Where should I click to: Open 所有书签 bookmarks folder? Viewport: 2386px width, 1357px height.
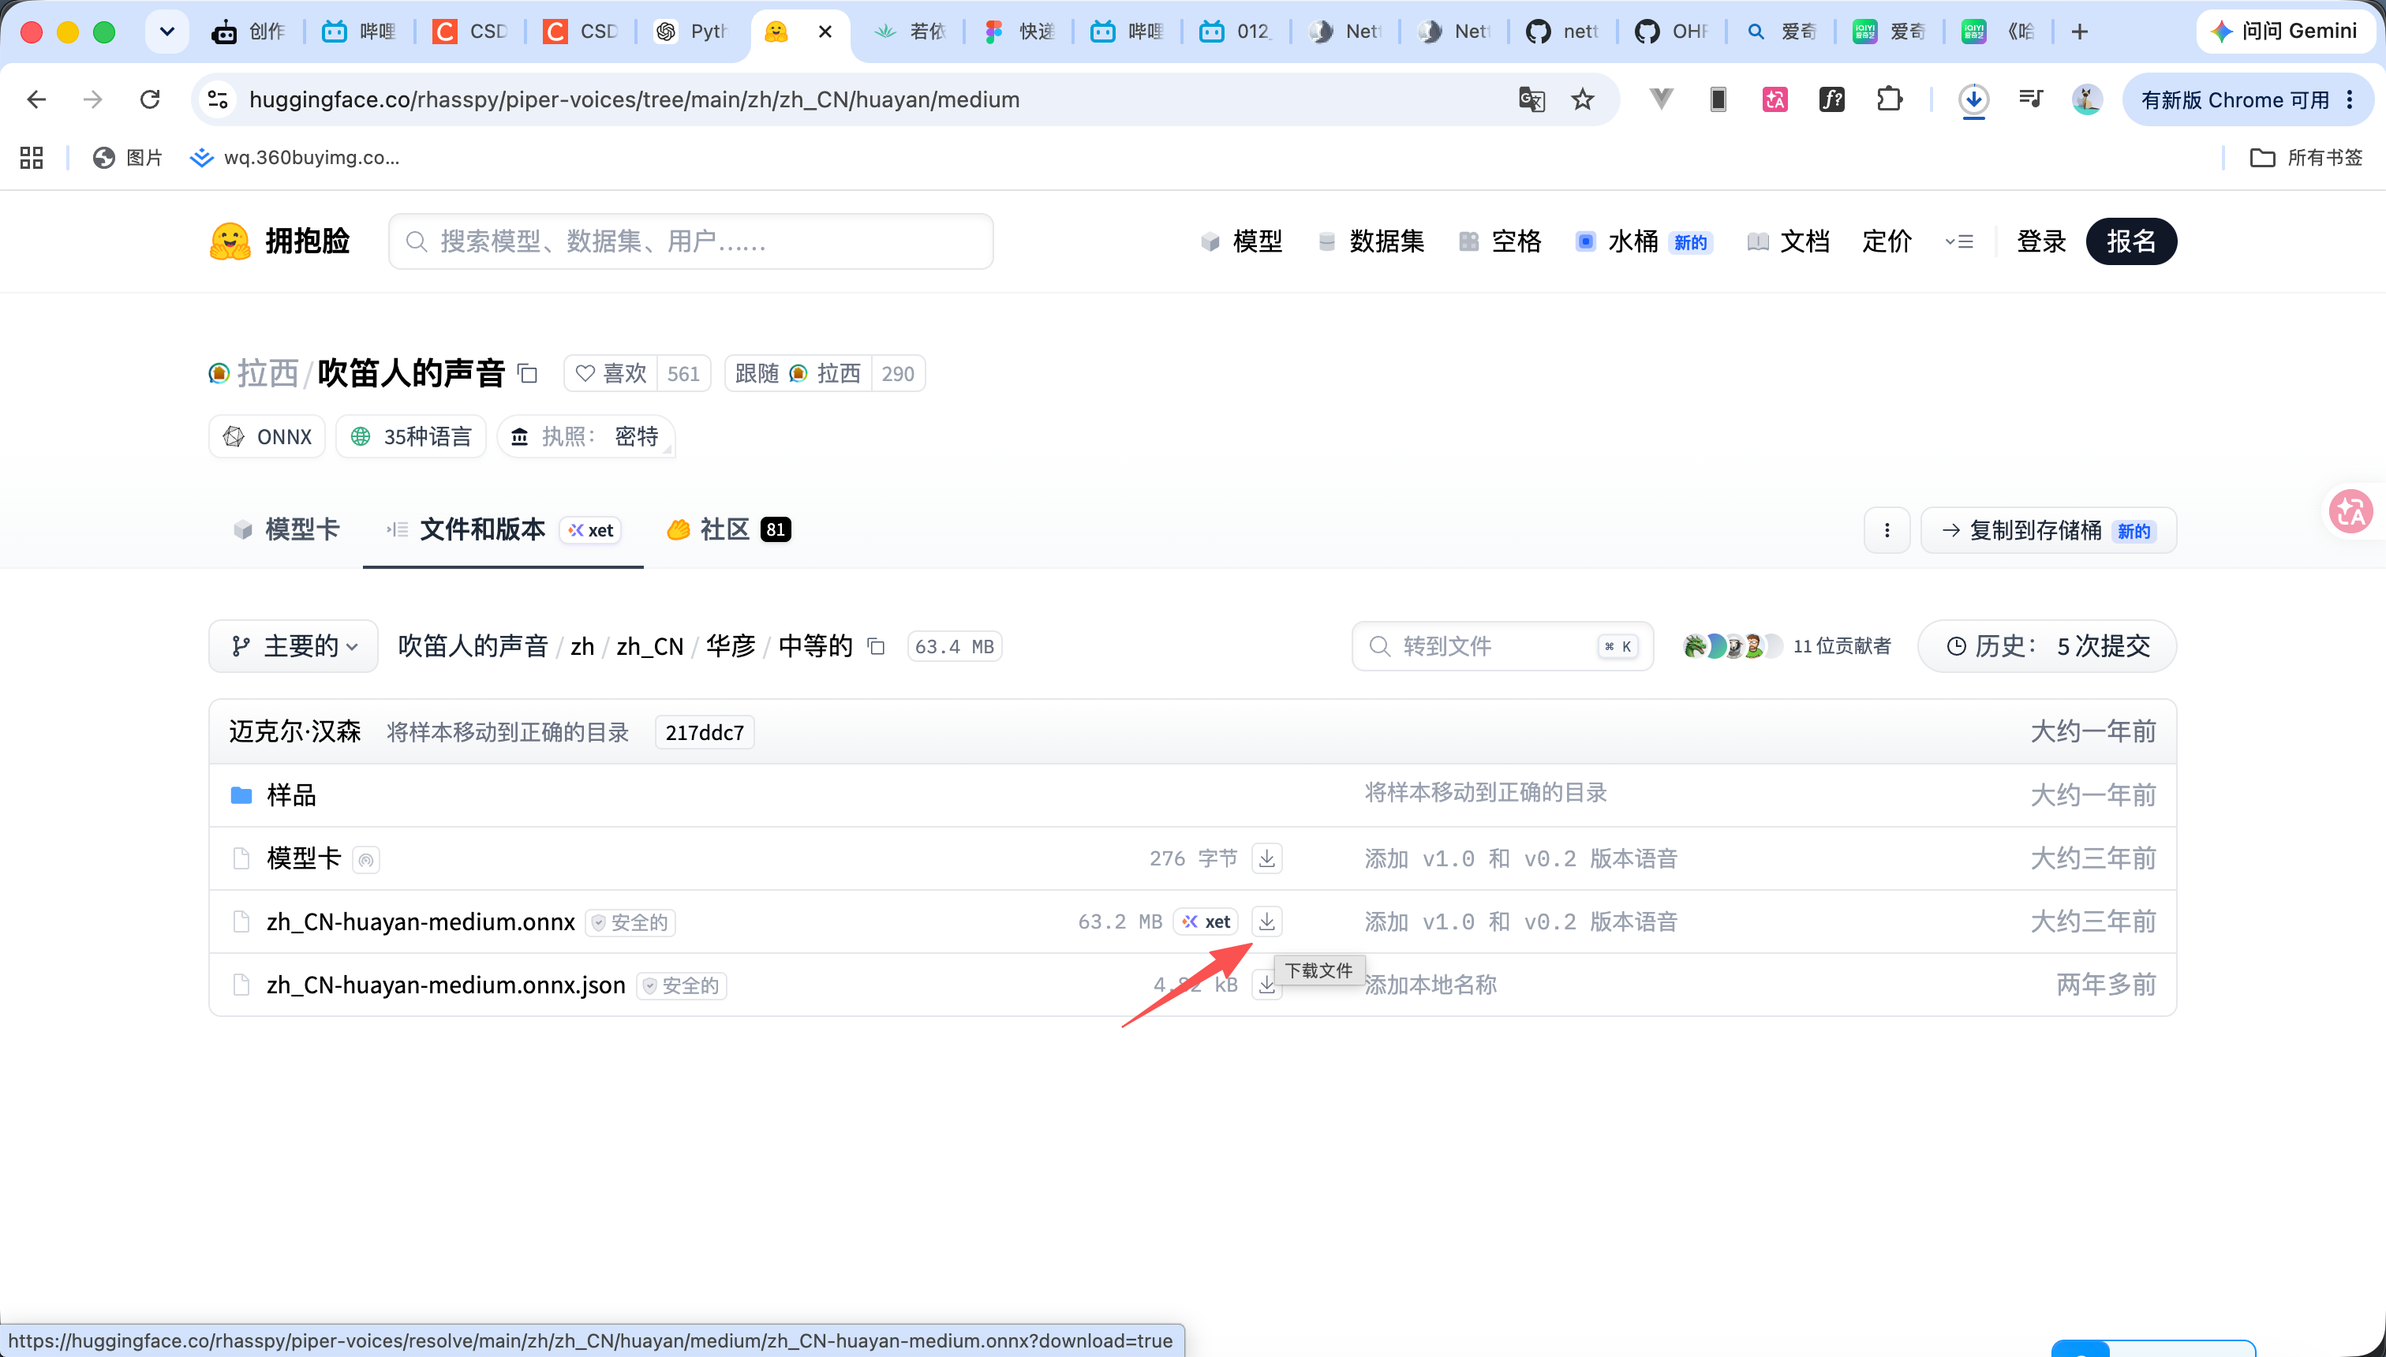(x=2307, y=158)
